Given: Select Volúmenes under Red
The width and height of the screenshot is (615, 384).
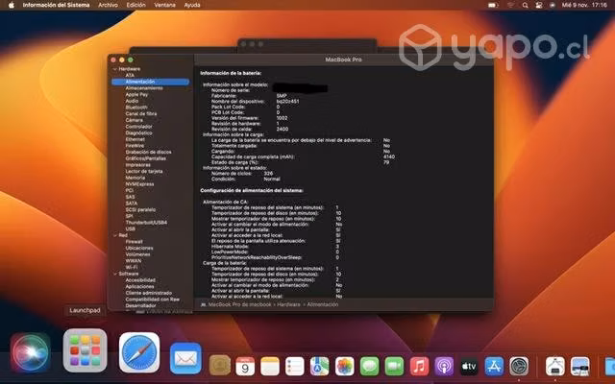Looking at the screenshot, I should pyautogui.click(x=137, y=254).
